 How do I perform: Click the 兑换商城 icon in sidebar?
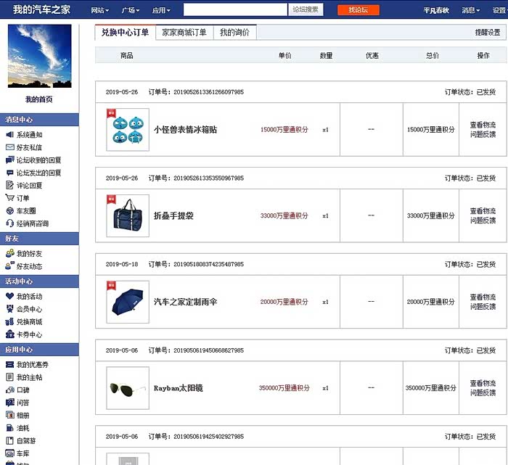(x=10, y=322)
